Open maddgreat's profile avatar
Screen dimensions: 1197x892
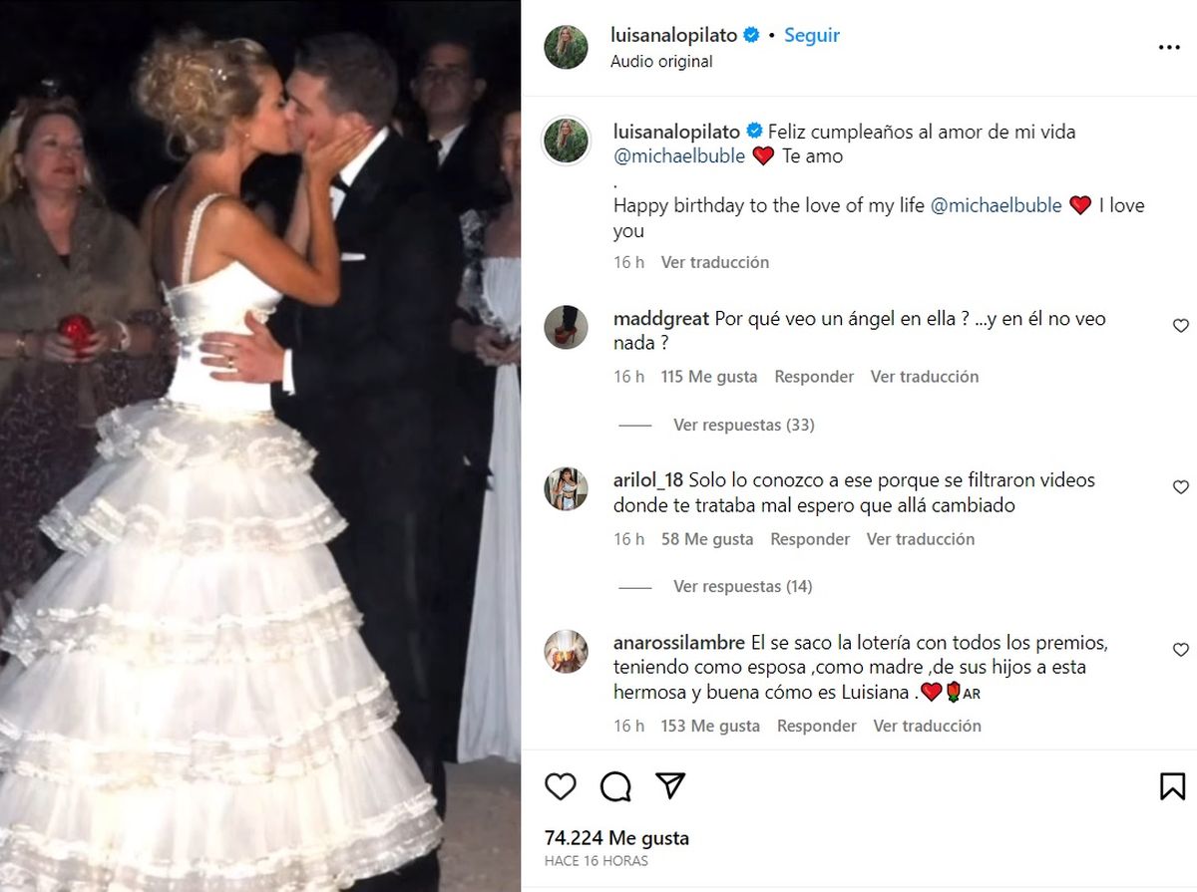pyautogui.click(x=566, y=327)
